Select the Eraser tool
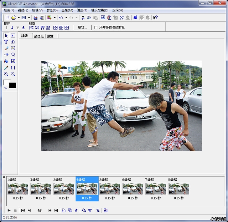 (6, 55)
